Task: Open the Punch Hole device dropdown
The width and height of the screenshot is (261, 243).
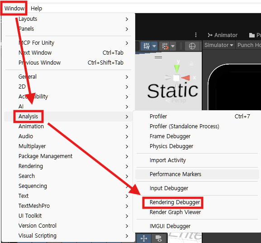Action: (248, 45)
